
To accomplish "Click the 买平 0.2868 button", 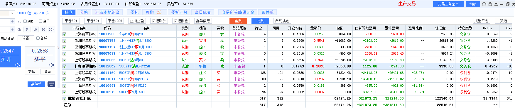I will coord(40,57).
